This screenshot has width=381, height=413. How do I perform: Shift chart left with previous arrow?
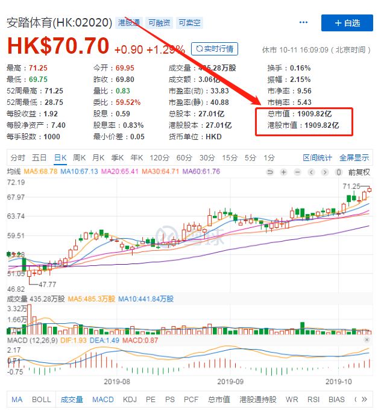click(x=311, y=172)
